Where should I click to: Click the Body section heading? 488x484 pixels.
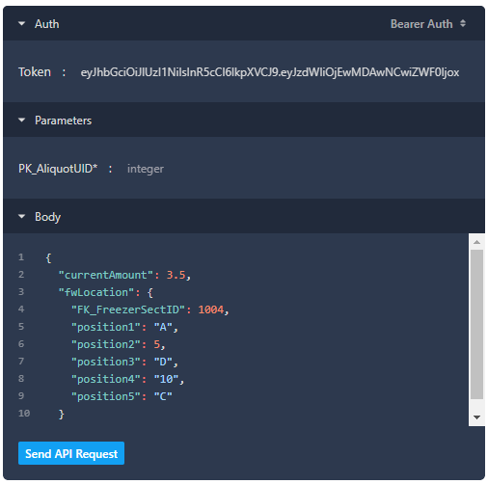coord(47,217)
